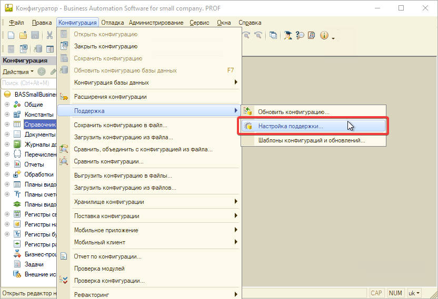
Task: Open the Syntax Assistant graduate-cap icon
Action: point(288,35)
